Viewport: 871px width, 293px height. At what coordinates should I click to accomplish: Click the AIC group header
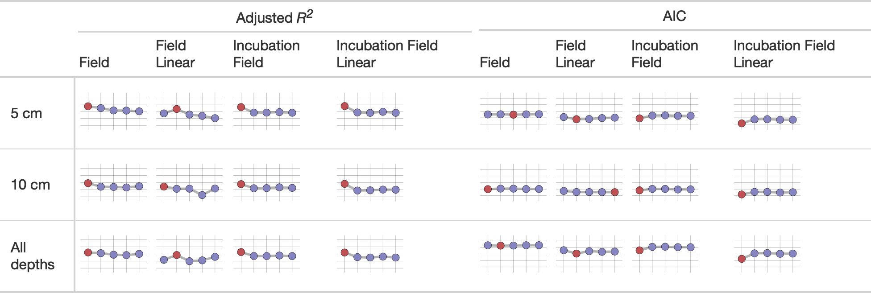point(674,16)
